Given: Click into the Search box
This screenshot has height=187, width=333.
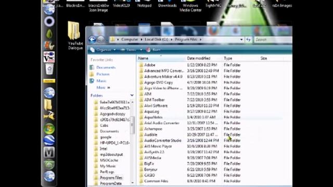Looking at the screenshot, I should point(273,39).
